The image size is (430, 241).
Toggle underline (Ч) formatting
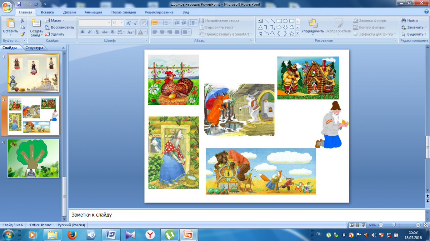tap(97, 32)
